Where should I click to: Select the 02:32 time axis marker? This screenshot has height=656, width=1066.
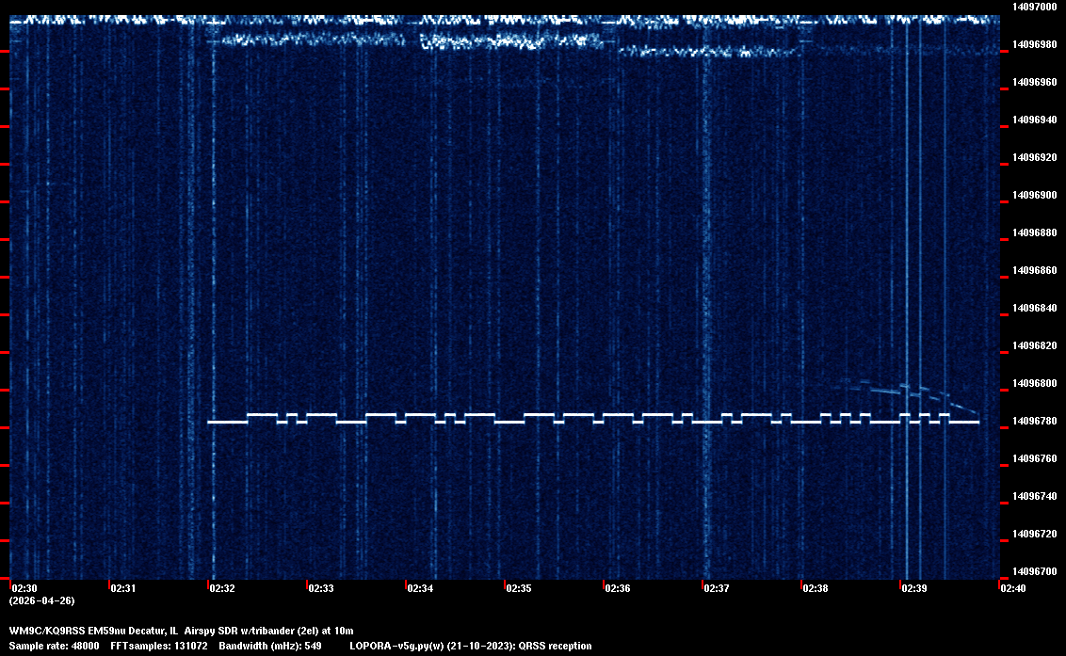222,588
